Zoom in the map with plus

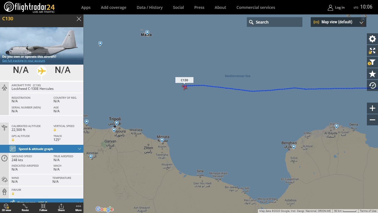pyautogui.click(x=372, y=108)
